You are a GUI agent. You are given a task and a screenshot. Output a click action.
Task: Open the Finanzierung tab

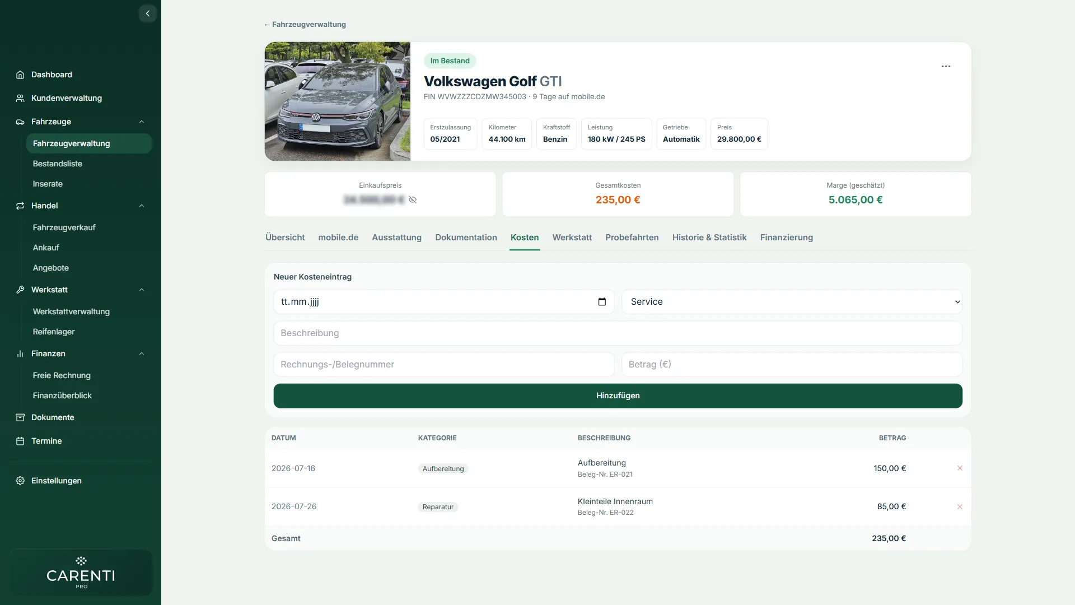point(786,238)
